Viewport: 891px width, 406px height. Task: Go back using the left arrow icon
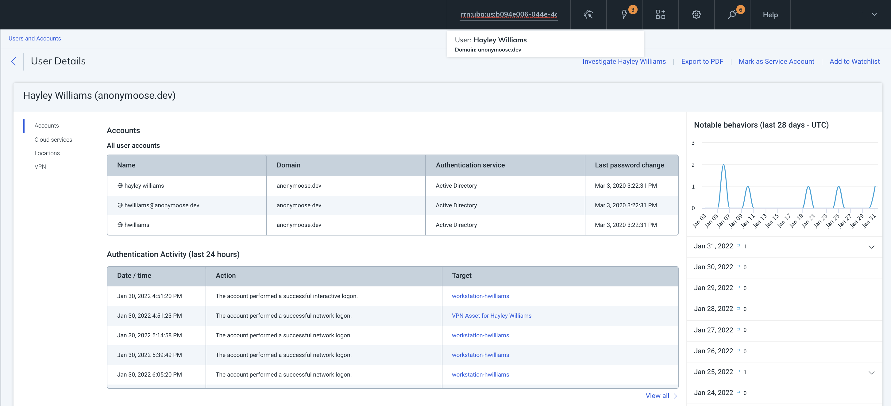click(14, 62)
